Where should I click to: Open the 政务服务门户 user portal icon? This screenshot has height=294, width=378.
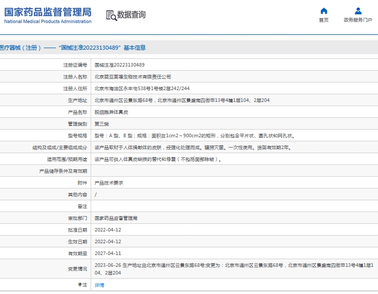point(358,11)
